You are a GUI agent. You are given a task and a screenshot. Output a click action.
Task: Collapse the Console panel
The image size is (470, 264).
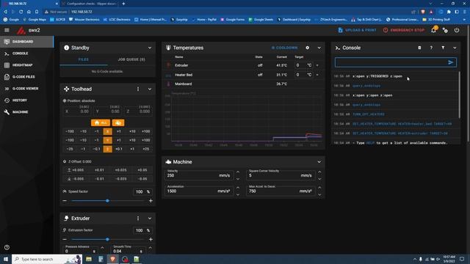tap(455, 48)
